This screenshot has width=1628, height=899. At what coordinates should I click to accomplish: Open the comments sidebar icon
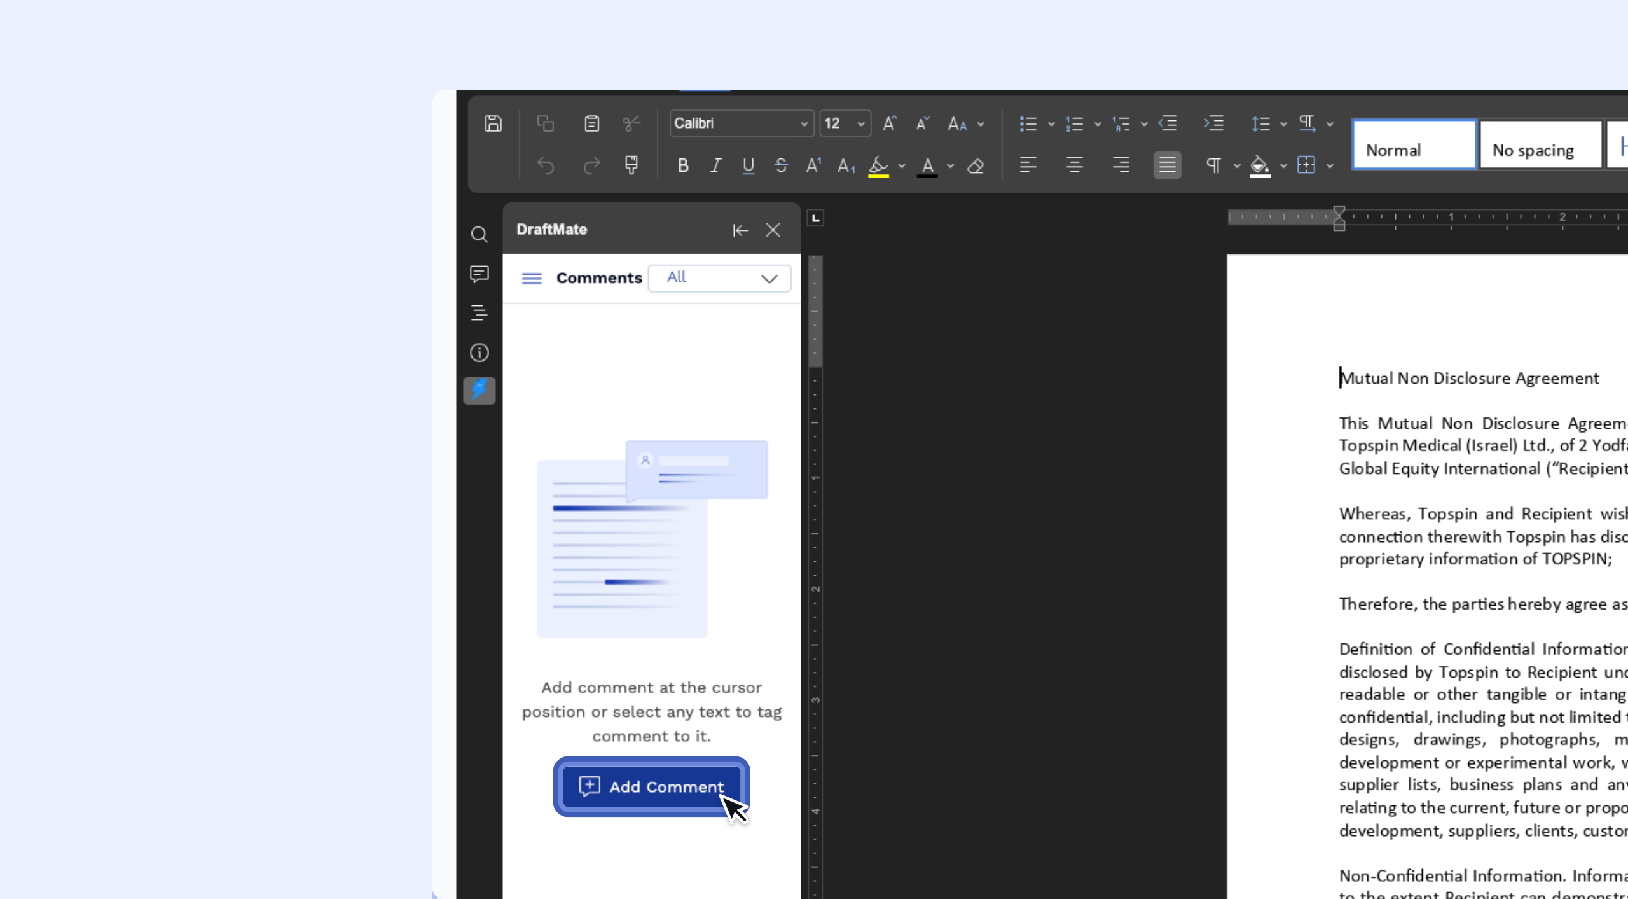tap(479, 274)
